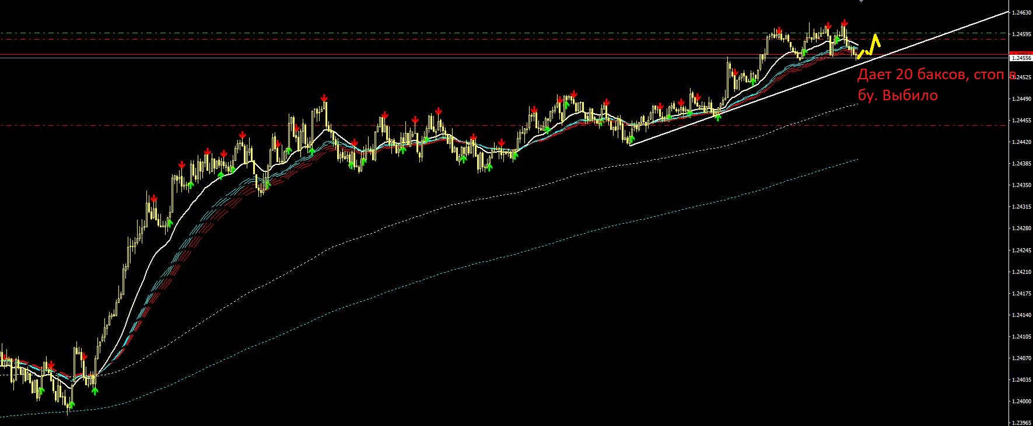Click the current price label 1.24556

click(1021, 58)
